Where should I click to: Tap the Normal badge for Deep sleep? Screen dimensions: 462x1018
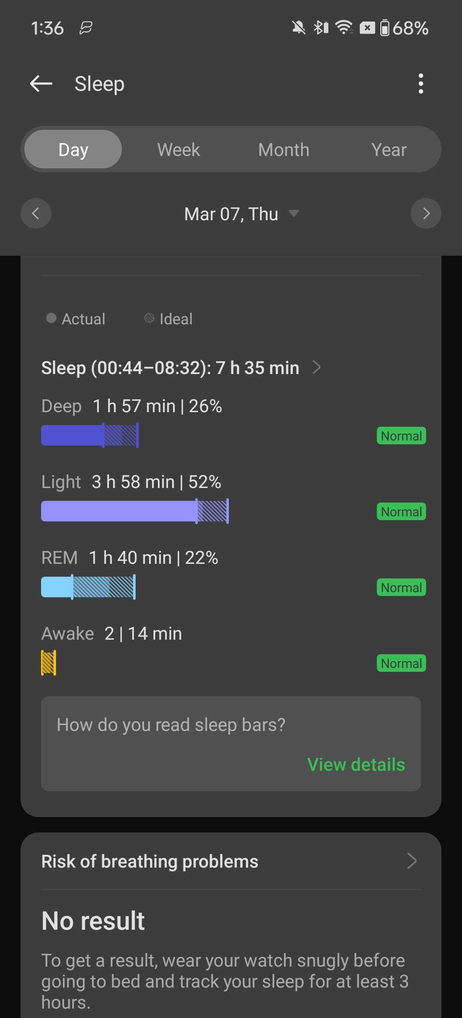coord(401,436)
